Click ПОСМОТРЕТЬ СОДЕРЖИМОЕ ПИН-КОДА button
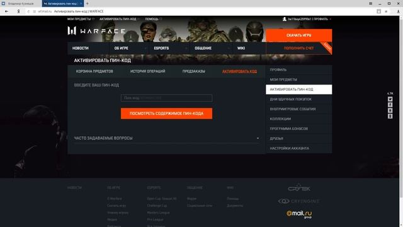The width and height of the screenshot is (403, 227). (166, 113)
